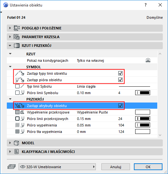Click pen number 24
168x174 pixels.
point(120,119)
